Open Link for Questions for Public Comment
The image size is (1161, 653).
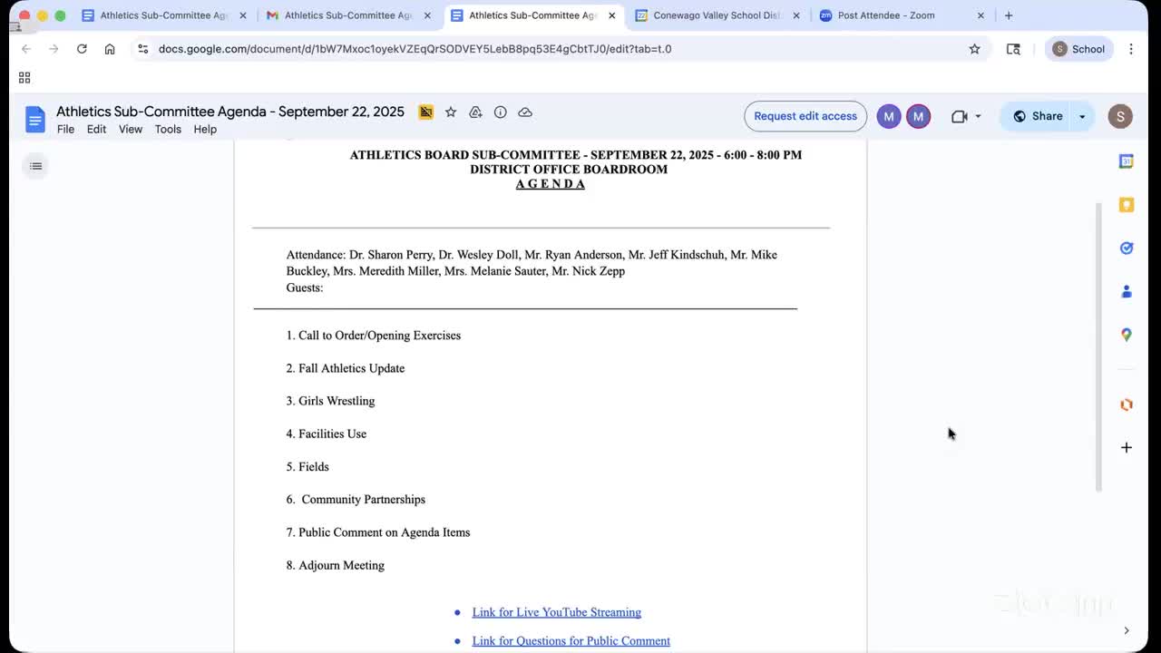click(571, 641)
